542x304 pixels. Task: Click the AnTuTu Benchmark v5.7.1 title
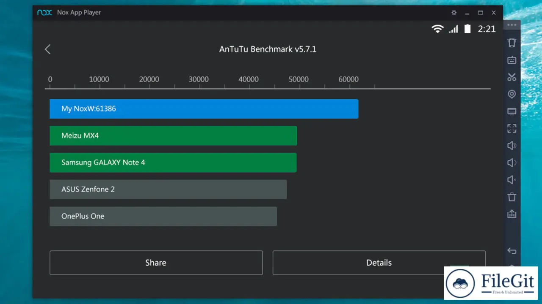coord(268,49)
